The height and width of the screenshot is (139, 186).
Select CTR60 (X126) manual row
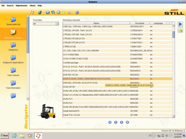(117, 47)
